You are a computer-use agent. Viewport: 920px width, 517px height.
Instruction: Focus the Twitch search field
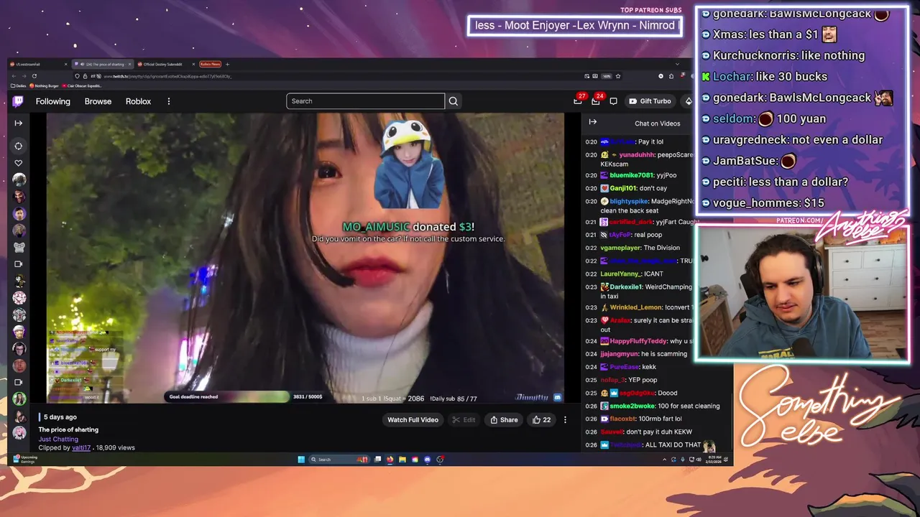[x=365, y=101]
